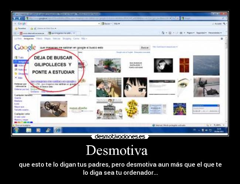Click the browser address bar
Viewport: 240px width, 184px height.
pyautogui.click(x=97, y=18)
